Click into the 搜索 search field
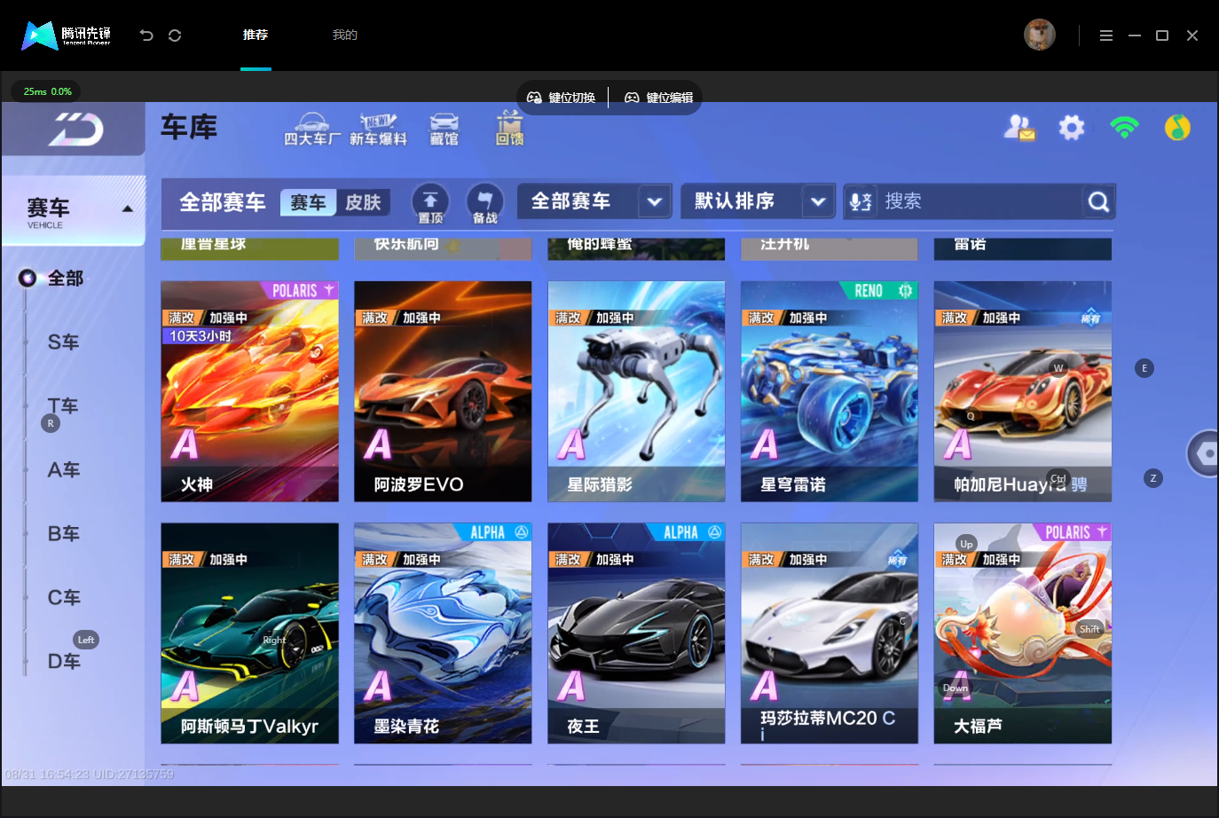 [x=979, y=201]
